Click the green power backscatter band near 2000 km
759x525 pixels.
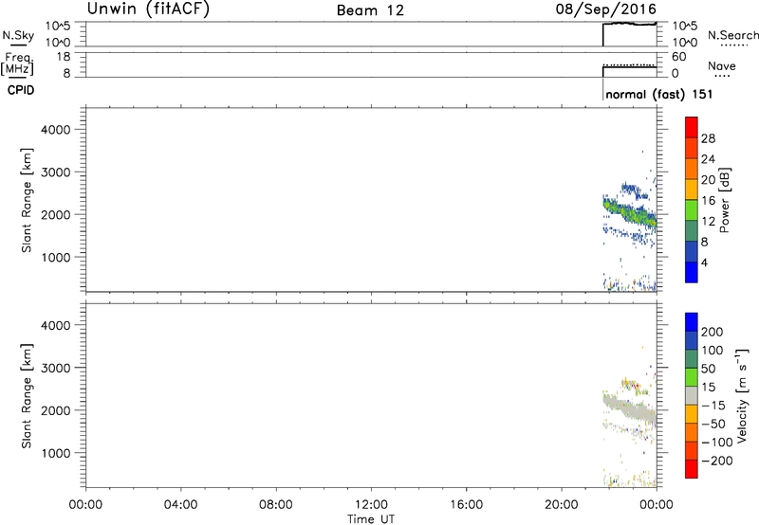(x=629, y=212)
